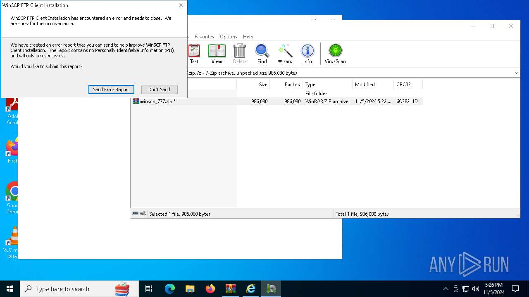The width and height of the screenshot is (529, 297).
Task: Open the Windows Start menu
Action: coord(10,289)
